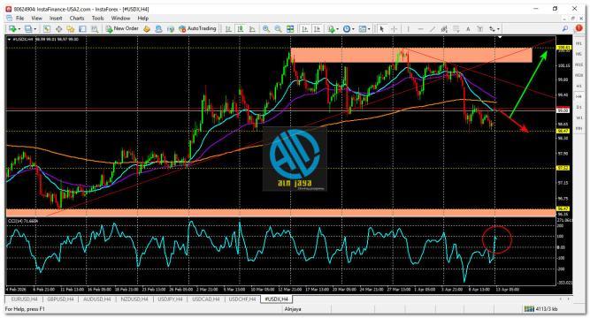Zoom in the chart with magnifier plus

coord(266,29)
